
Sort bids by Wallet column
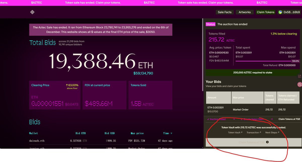[x=33, y=133]
